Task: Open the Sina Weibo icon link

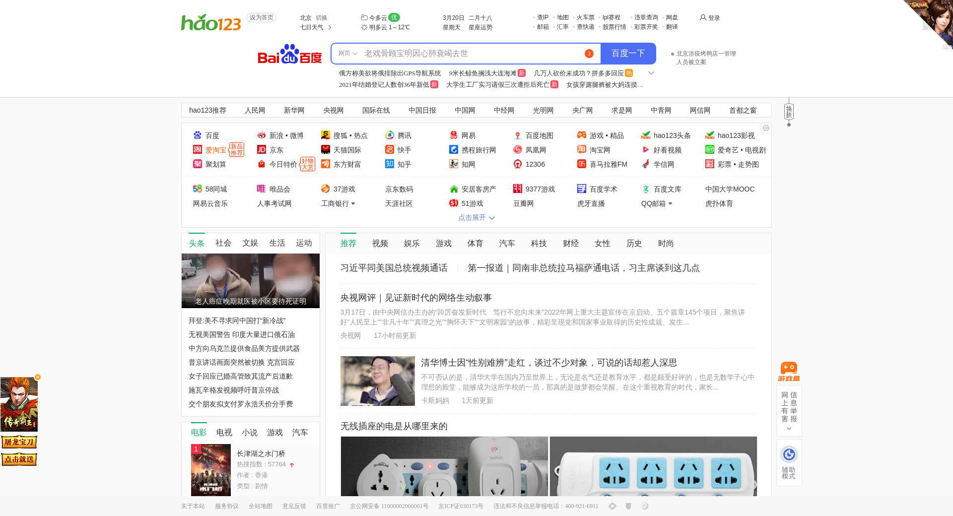Action: (262, 135)
